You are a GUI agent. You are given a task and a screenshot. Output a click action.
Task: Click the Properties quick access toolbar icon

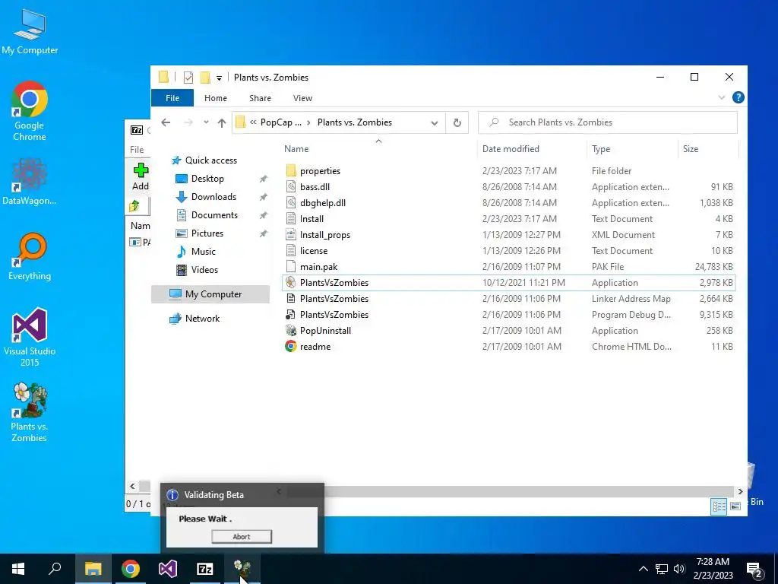tap(188, 78)
